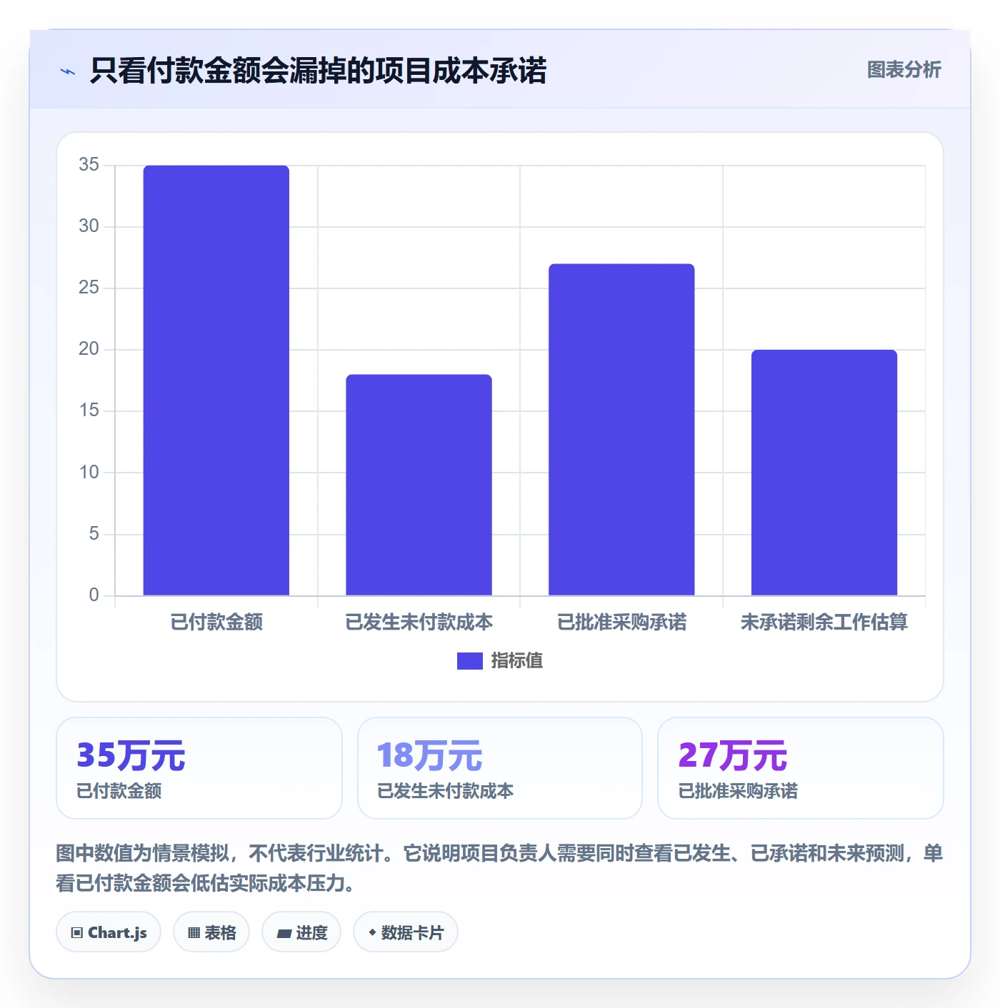This screenshot has width=1000, height=1008.
Task: Toggle the 指标值 legend color swatch
Action: click(x=469, y=661)
